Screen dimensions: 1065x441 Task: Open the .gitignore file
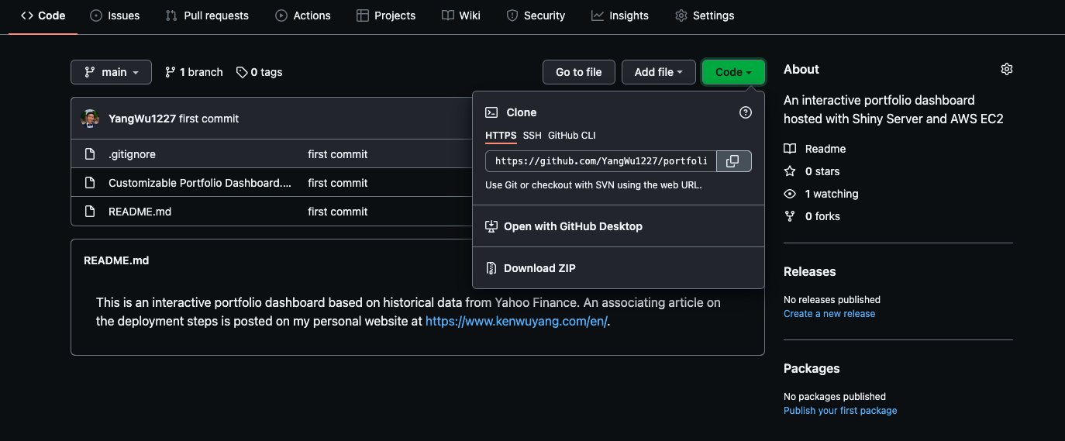click(132, 154)
